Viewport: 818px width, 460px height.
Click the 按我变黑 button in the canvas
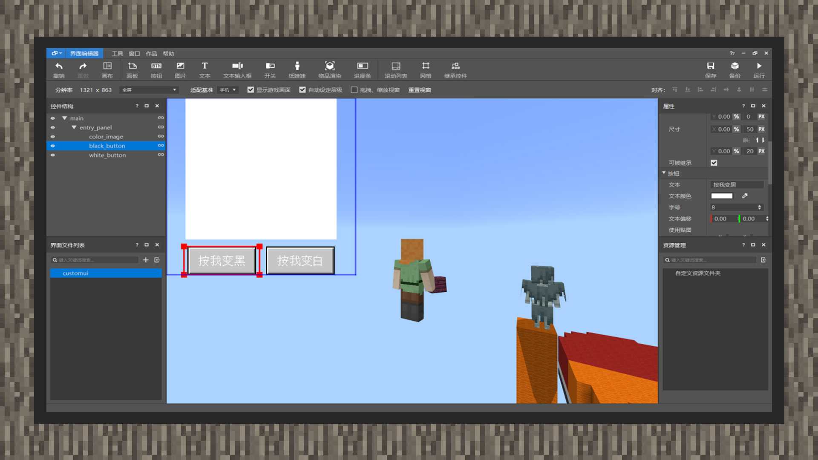coord(222,261)
